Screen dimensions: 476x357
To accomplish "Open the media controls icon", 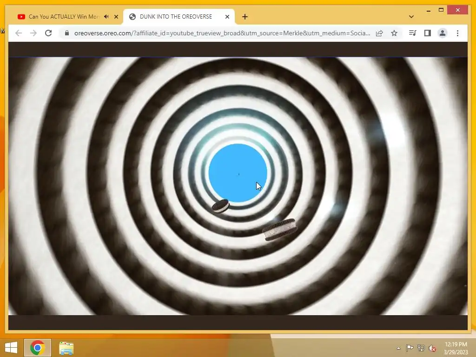I will click(x=413, y=33).
